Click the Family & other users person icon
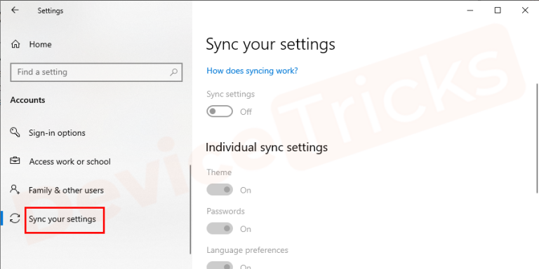This screenshot has width=539, height=269. pyautogui.click(x=15, y=189)
